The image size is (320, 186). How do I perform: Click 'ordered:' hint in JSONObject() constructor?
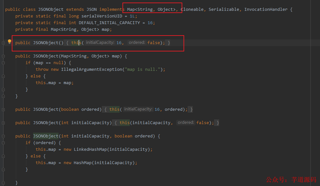[137, 43]
